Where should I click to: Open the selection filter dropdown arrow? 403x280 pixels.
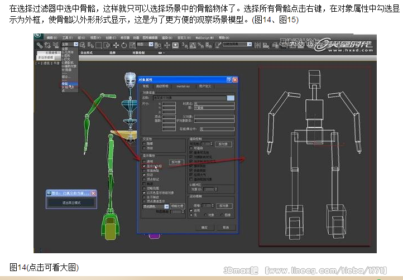pyautogui.click(x=76, y=45)
